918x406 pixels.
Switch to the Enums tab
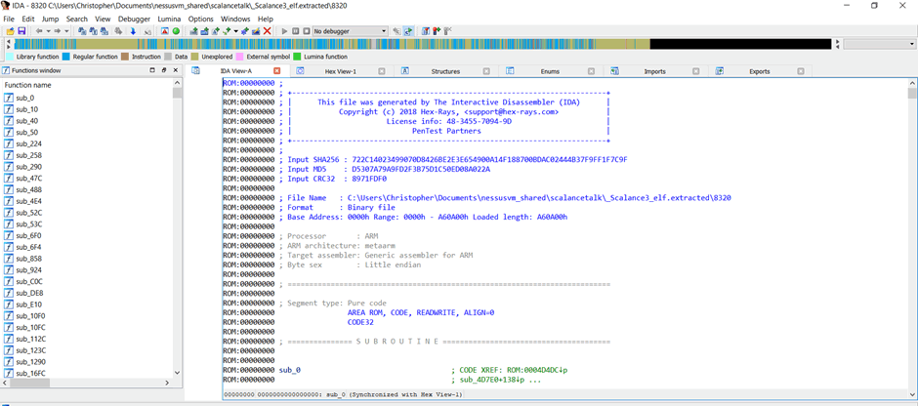click(550, 71)
